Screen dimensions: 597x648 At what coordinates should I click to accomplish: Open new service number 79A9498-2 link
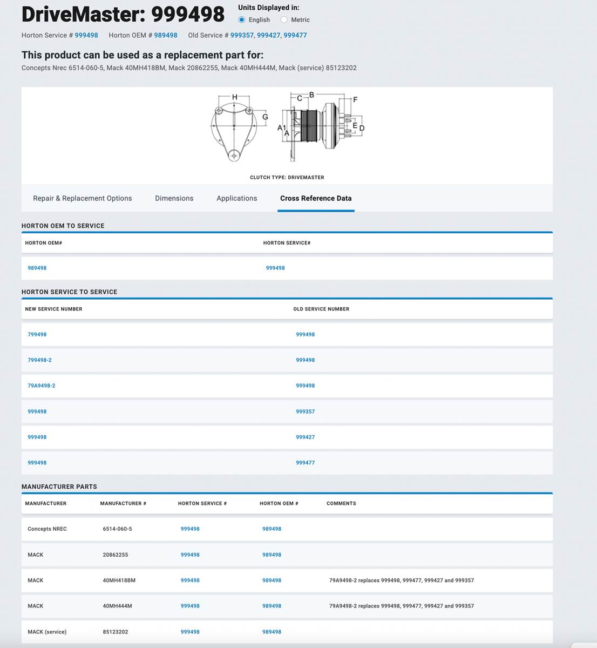coord(42,386)
